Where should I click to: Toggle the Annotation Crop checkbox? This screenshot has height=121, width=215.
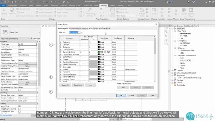tap(19, 112)
